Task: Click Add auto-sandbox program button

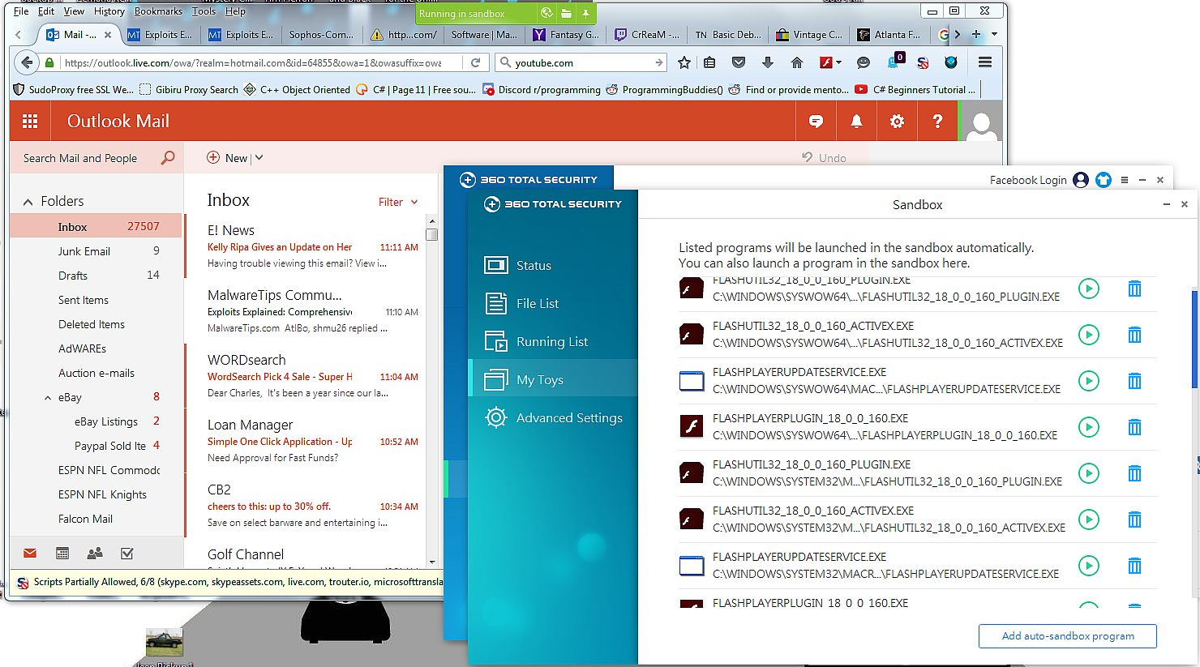Action: pos(1068,636)
